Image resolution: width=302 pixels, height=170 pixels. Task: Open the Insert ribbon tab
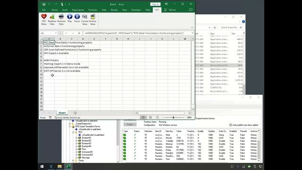point(65,10)
